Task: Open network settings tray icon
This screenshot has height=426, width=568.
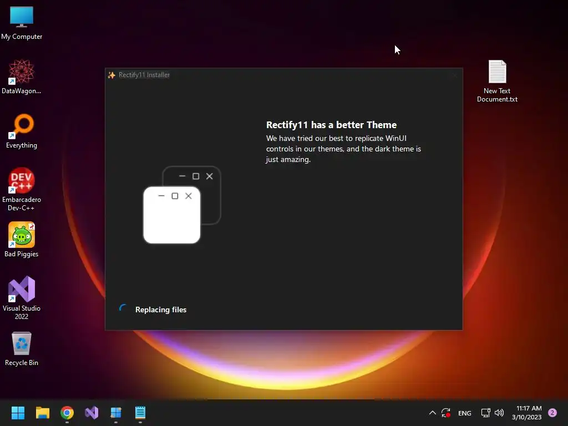Action: pyautogui.click(x=485, y=413)
